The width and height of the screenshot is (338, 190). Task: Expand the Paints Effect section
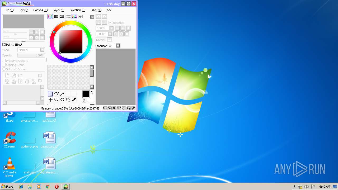(x=4, y=45)
